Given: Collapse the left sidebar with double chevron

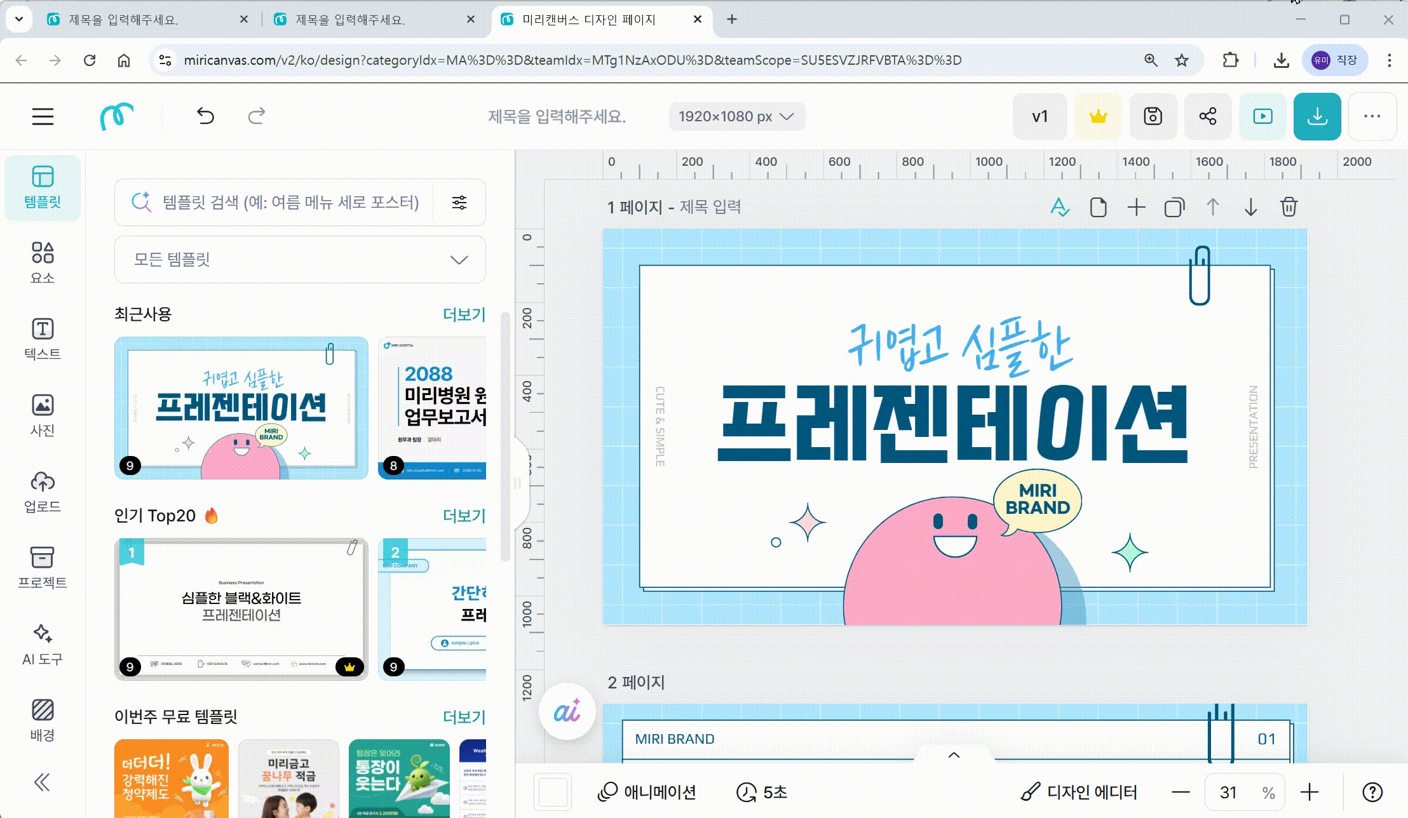Looking at the screenshot, I should coord(43,782).
